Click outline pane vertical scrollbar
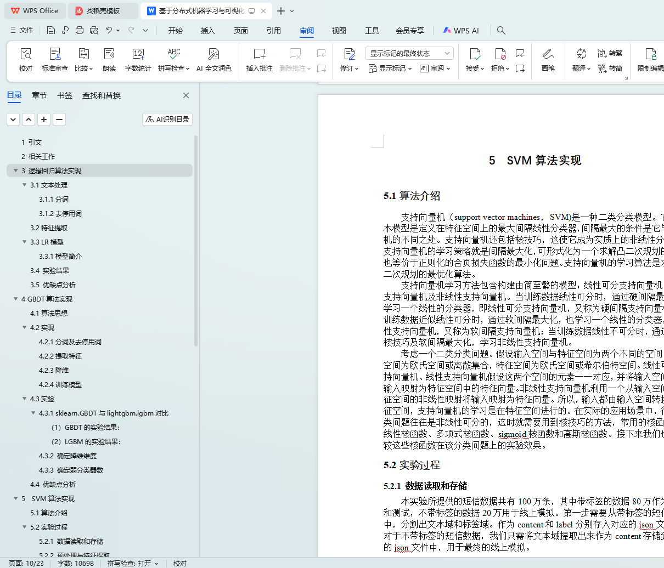664x568 pixels. point(196,241)
